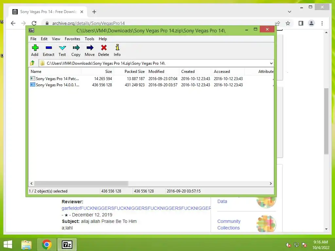Click the modified date 2016-09-23 07:04

[163, 78]
